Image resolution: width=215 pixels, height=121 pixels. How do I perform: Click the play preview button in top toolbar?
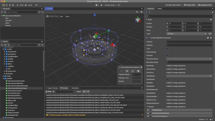(x=101, y=5)
